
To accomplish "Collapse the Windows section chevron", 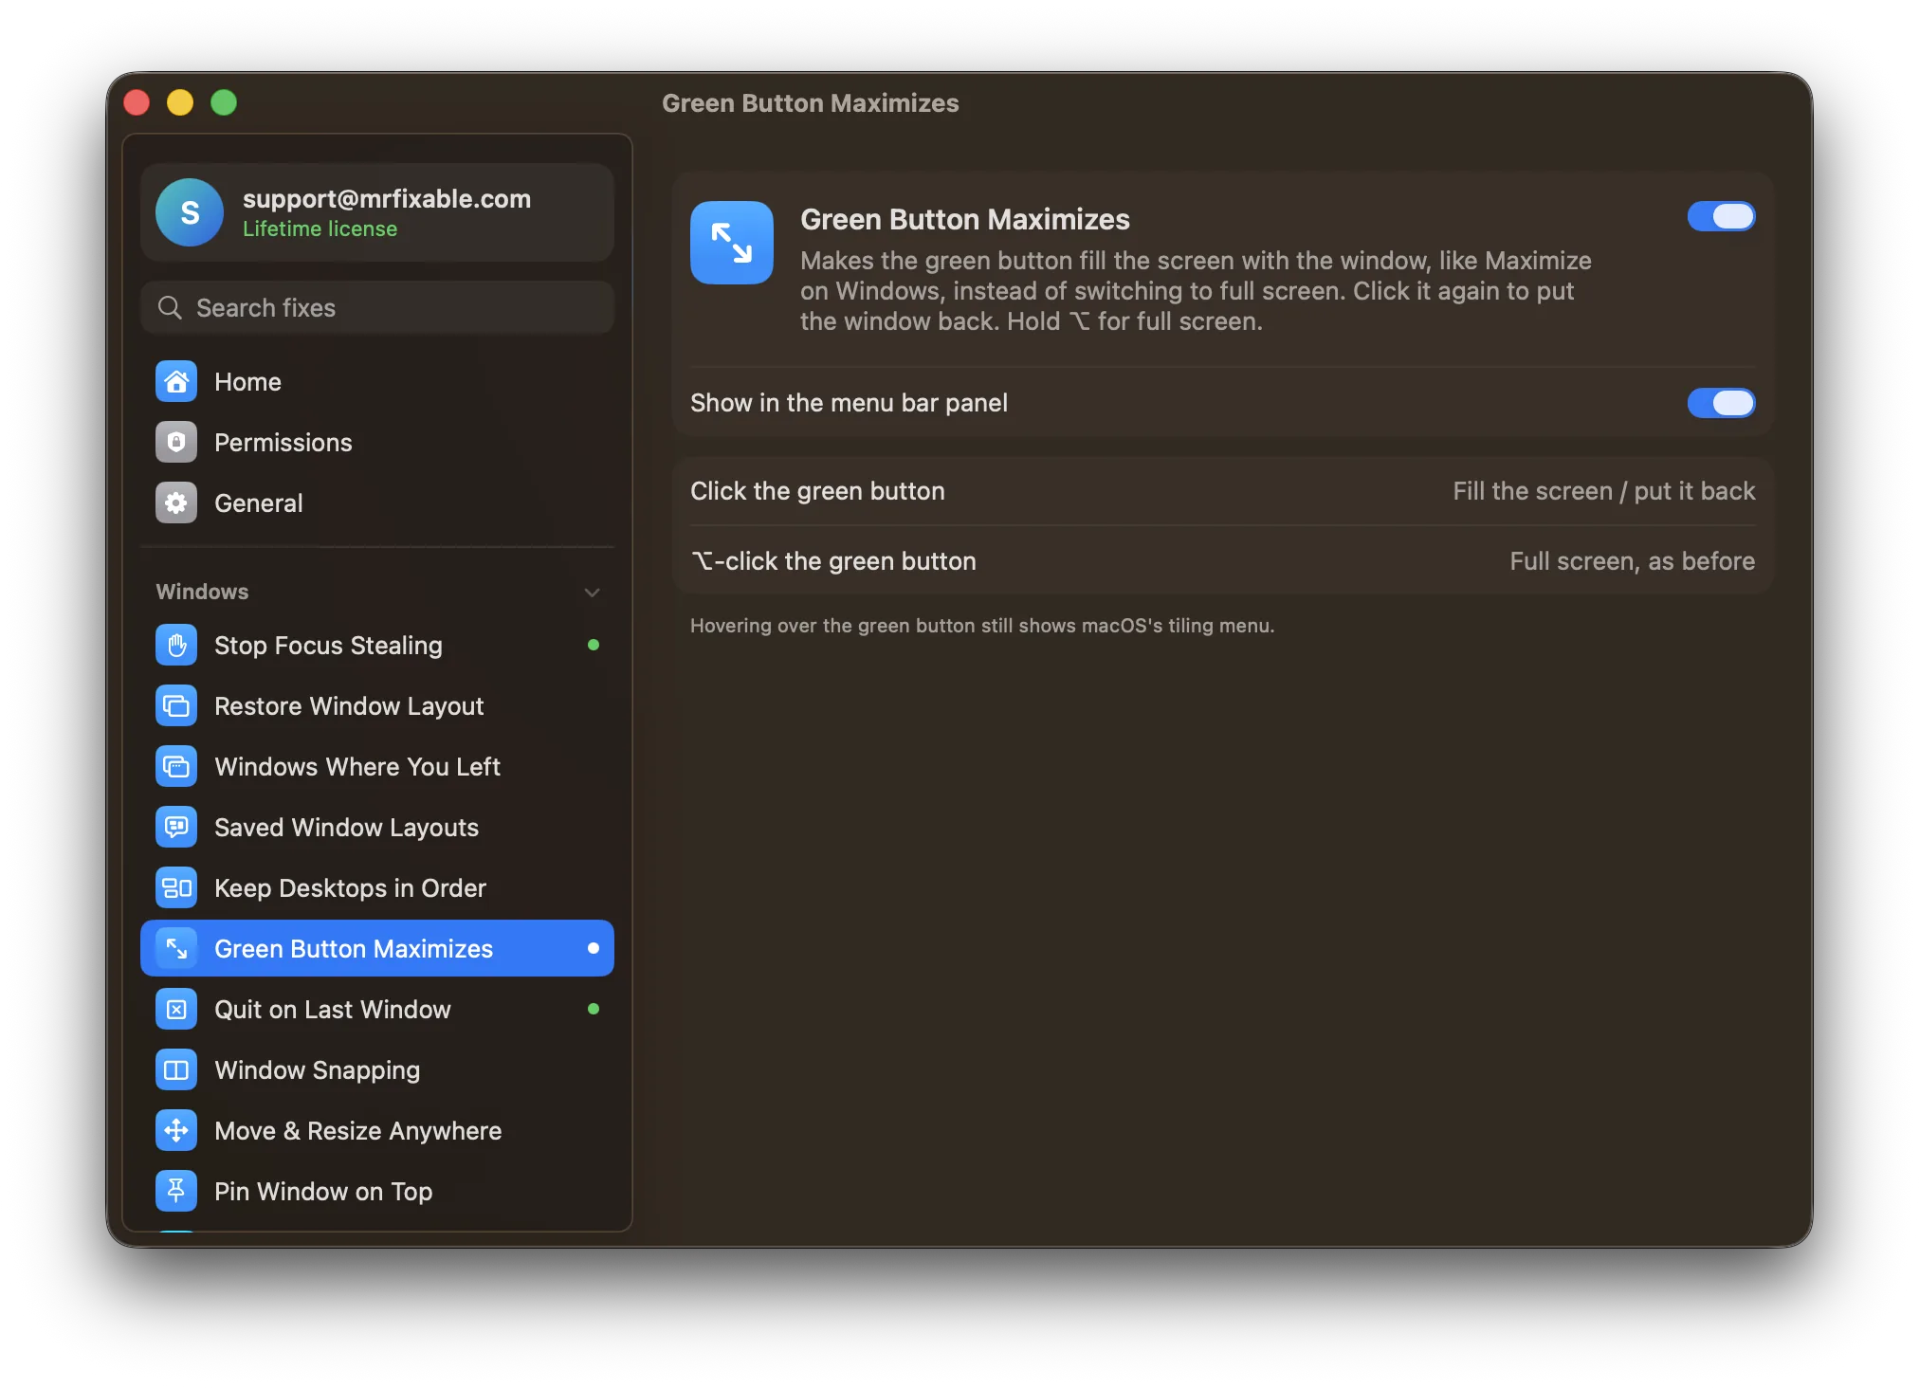I will (x=593, y=593).
